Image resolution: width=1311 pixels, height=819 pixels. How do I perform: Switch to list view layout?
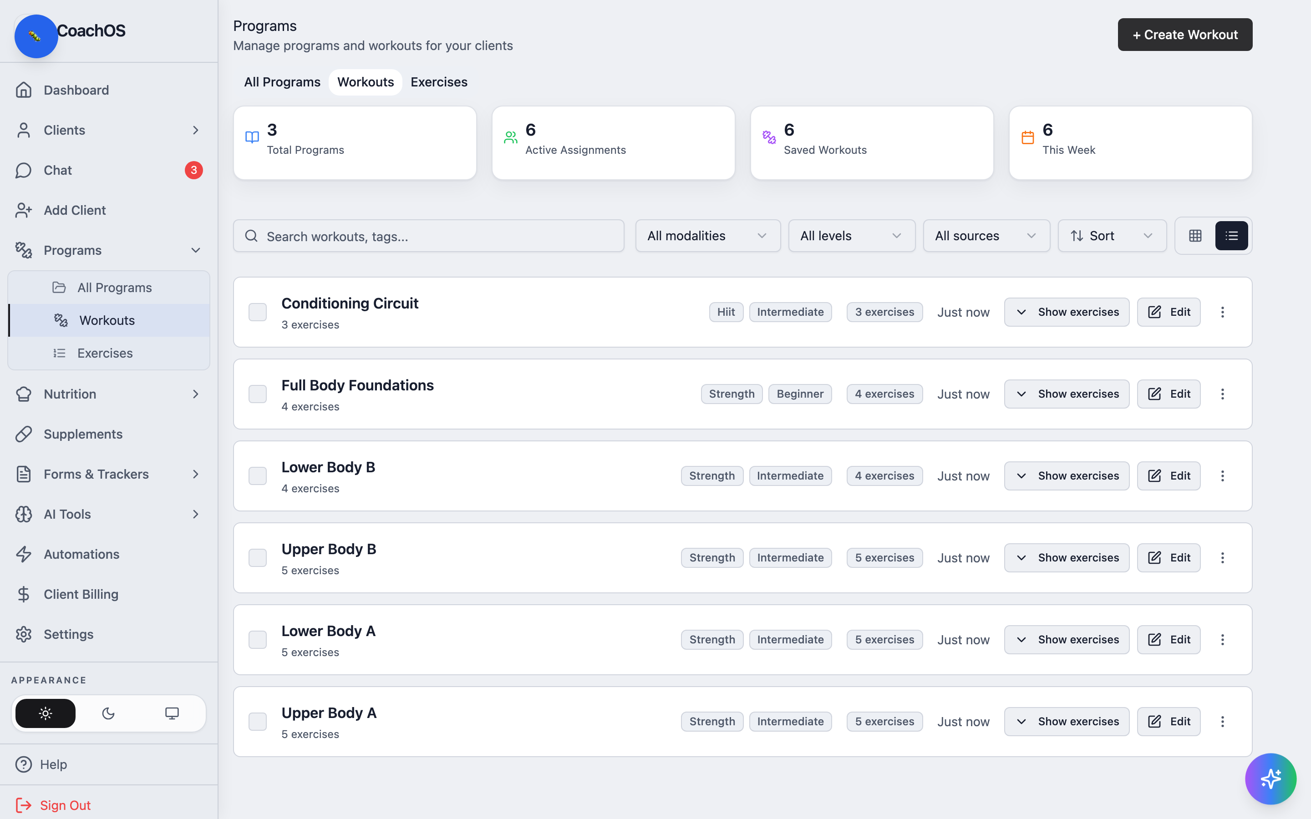coord(1231,236)
